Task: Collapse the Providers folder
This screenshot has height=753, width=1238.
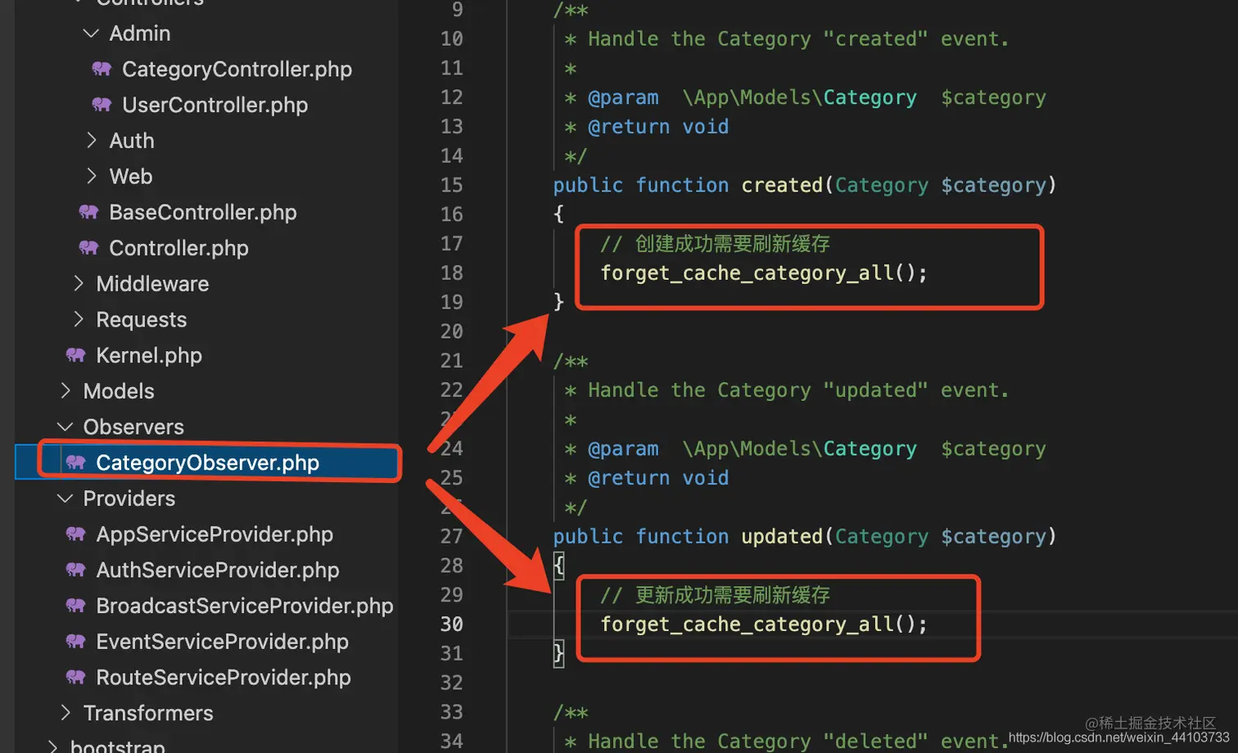Action: [65, 498]
